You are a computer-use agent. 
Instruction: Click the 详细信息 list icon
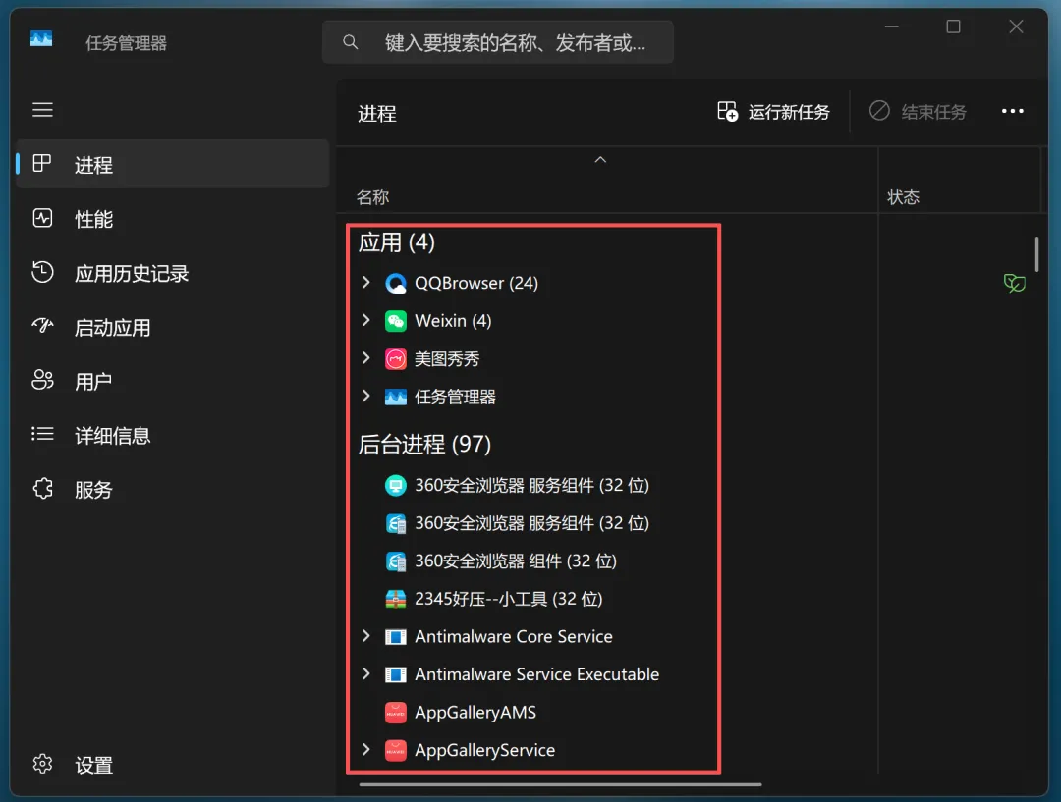[42, 434]
